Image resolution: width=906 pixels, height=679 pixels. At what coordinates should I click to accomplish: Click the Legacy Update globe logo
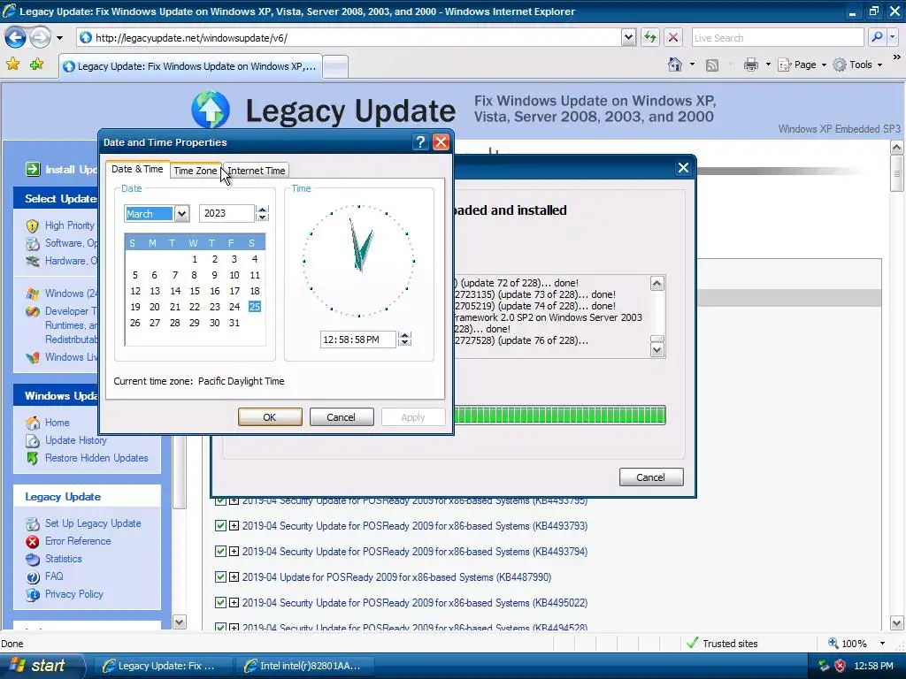211,109
